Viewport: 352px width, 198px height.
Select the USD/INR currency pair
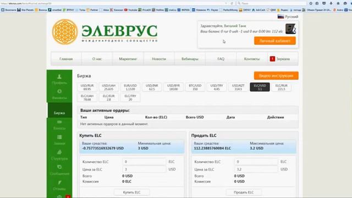[x=152, y=87]
